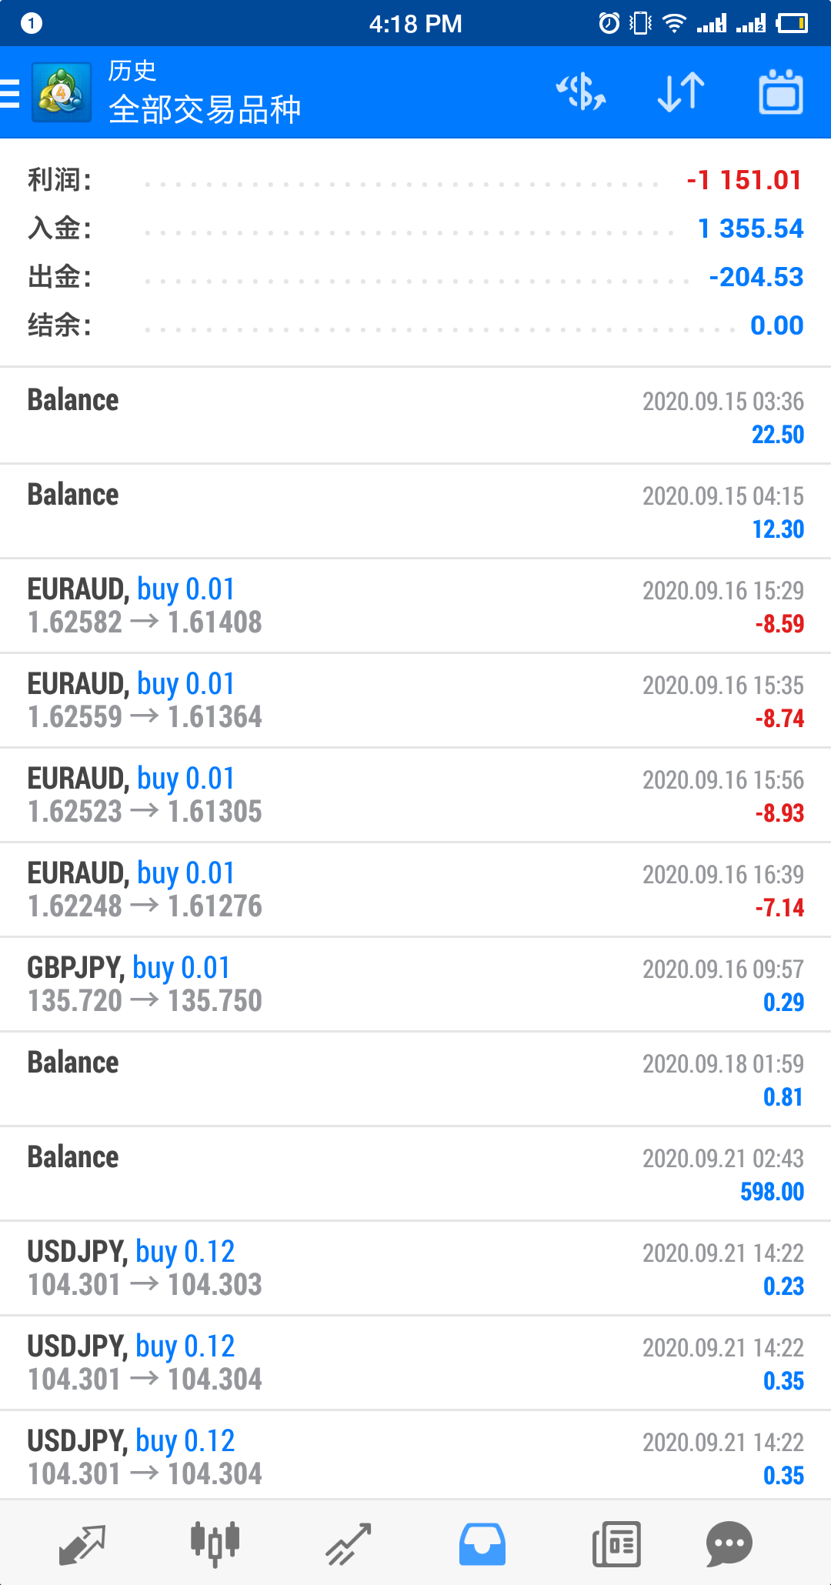Select the History inbox tab
This screenshot has width=831, height=1585.
[482, 1543]
